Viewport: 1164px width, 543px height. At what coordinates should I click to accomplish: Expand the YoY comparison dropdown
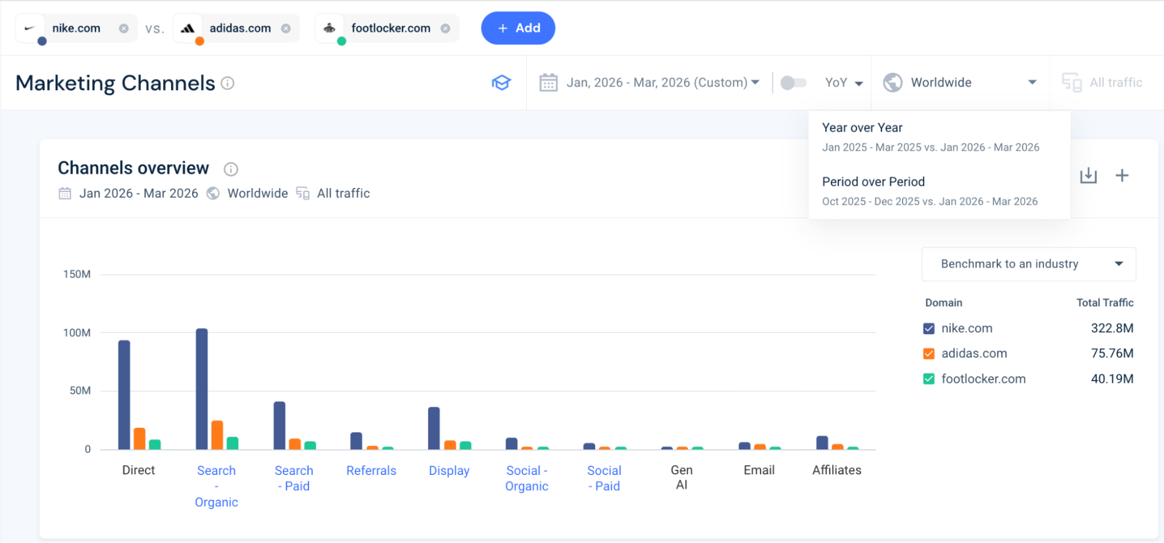pos(844,83)
